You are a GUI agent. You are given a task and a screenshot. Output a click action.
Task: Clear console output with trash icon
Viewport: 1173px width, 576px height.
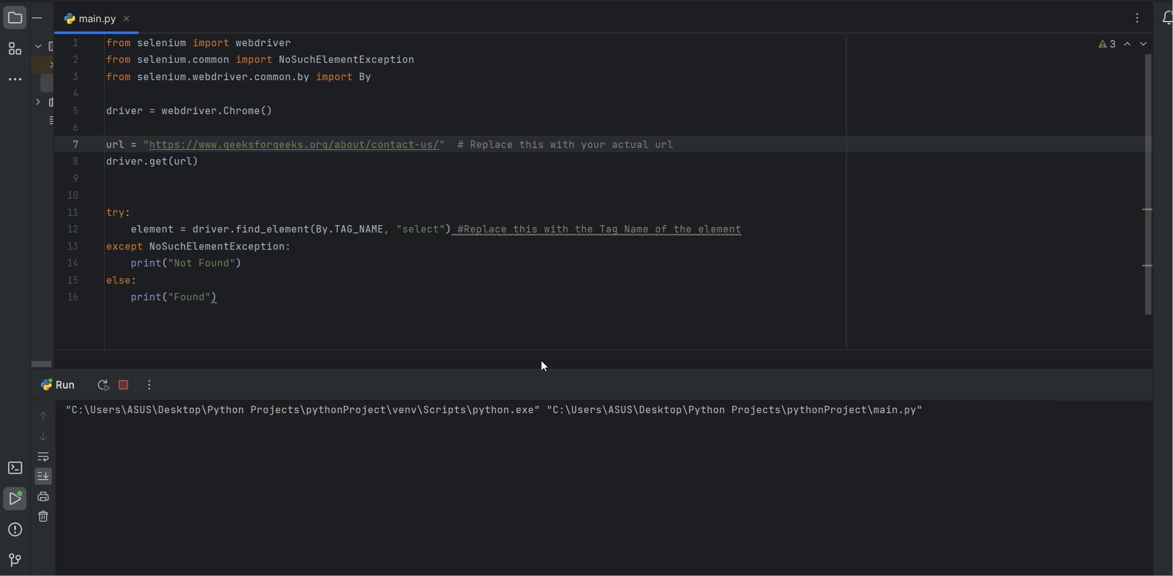43,517
